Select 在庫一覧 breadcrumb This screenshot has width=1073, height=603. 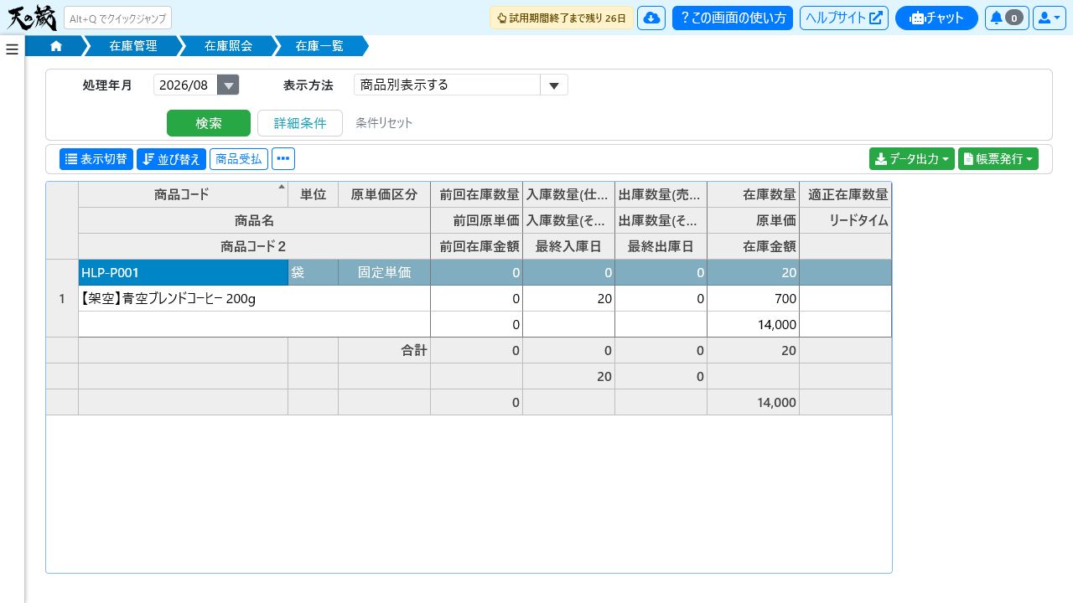(x=319, y=46)
